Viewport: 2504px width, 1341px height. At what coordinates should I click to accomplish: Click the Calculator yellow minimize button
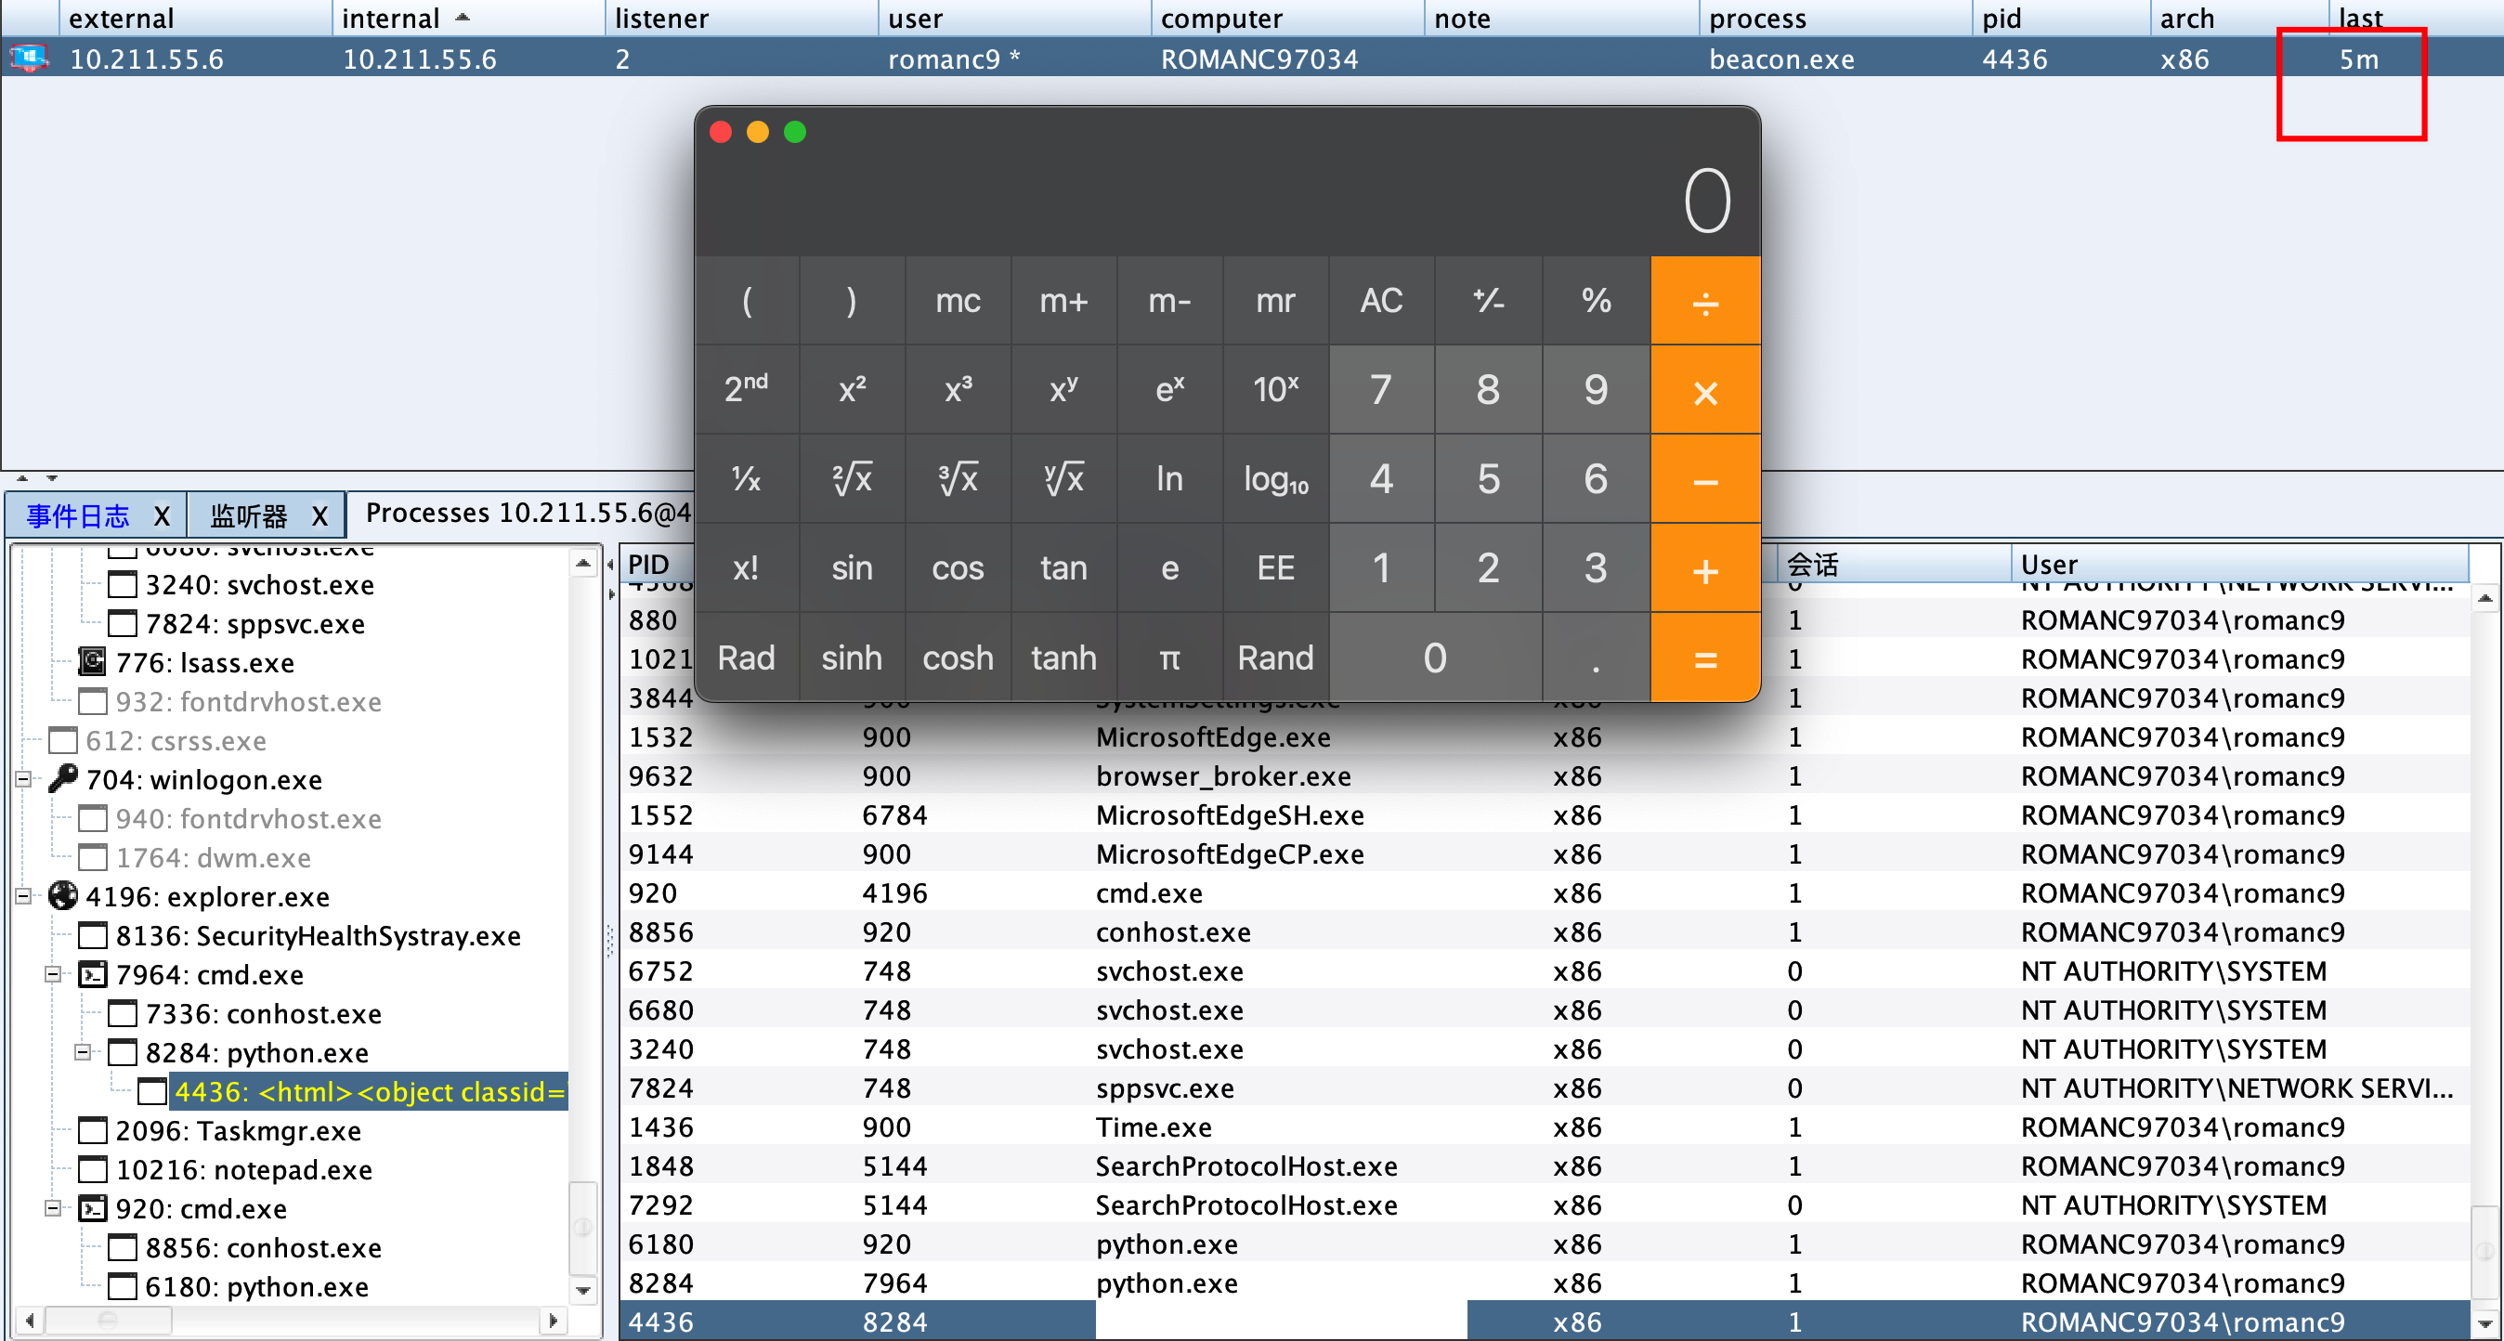758,132
